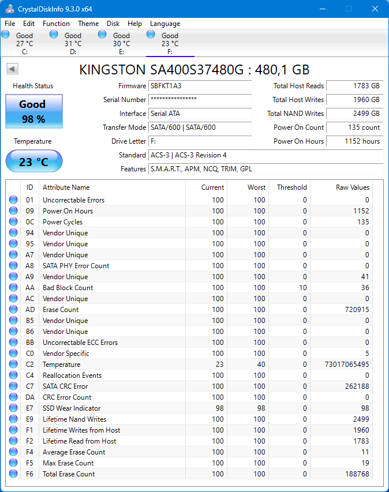Click the Power On Count 135 count value
This screenshot has width=389, height=492.
(354, 127)
